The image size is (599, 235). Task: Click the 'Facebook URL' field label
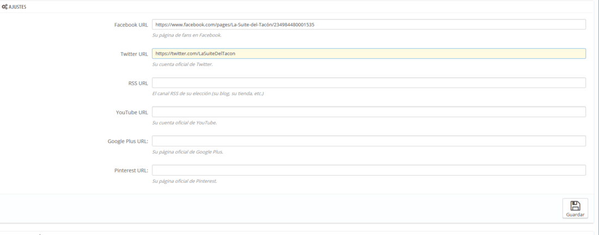[x=131, y=25]
